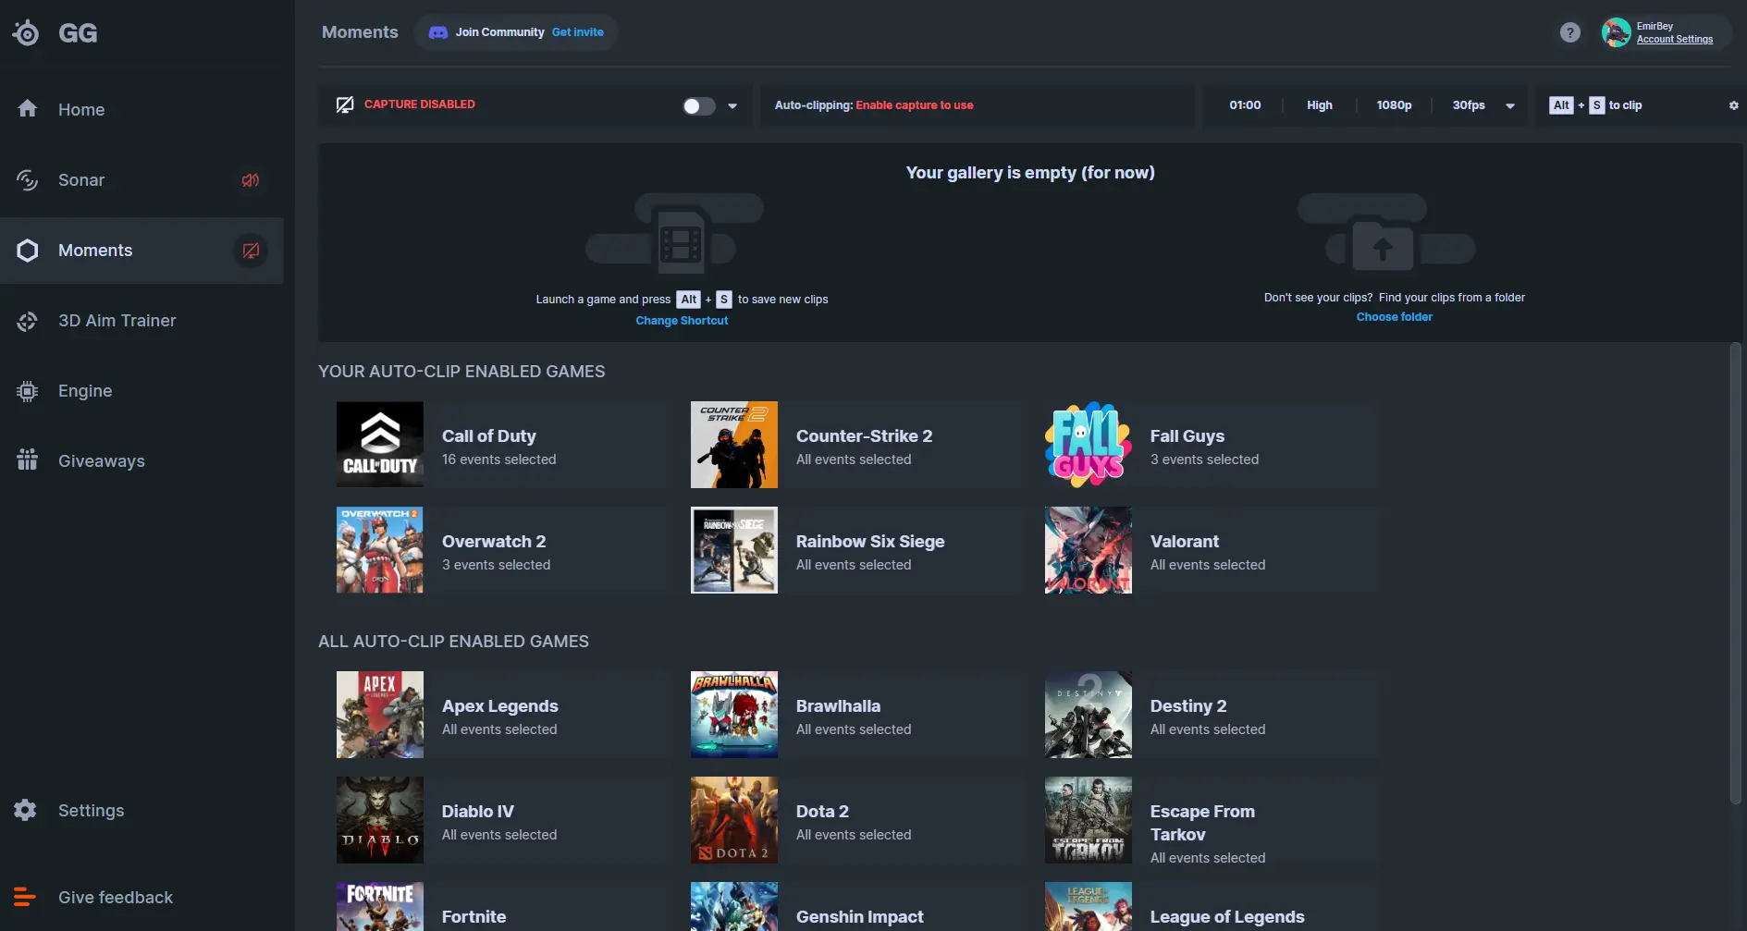Open the 3D Aim Trainer crosshair icon

[x=28, y=321]
